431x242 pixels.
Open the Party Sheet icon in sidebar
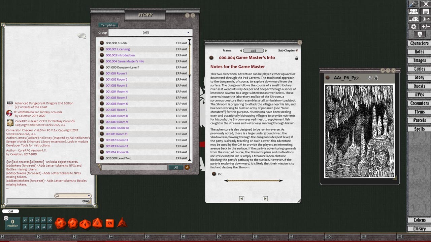[x=413, y=11]
